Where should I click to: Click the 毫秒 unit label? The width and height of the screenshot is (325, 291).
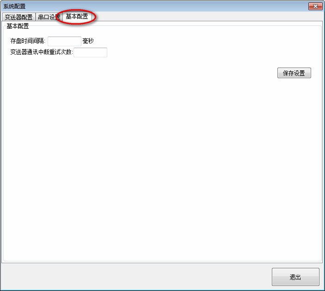point(88,41)
